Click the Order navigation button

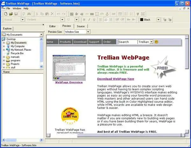point(109,42)
